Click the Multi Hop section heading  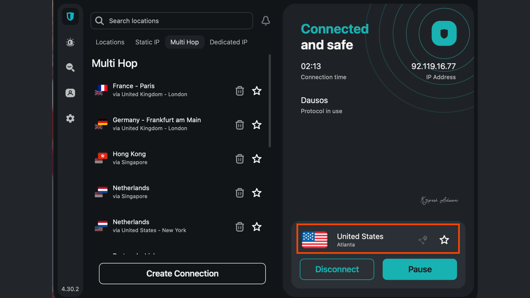tap(114, 64)
